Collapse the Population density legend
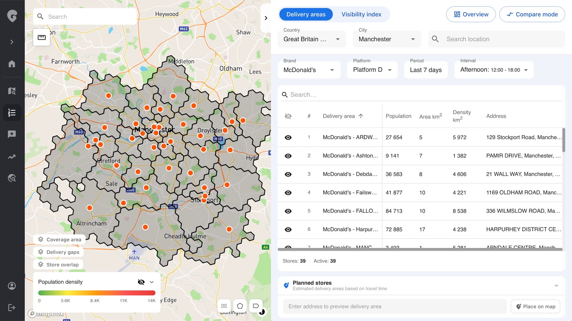The width and height of the screenshot is (572, 321). tap(152, 282)
